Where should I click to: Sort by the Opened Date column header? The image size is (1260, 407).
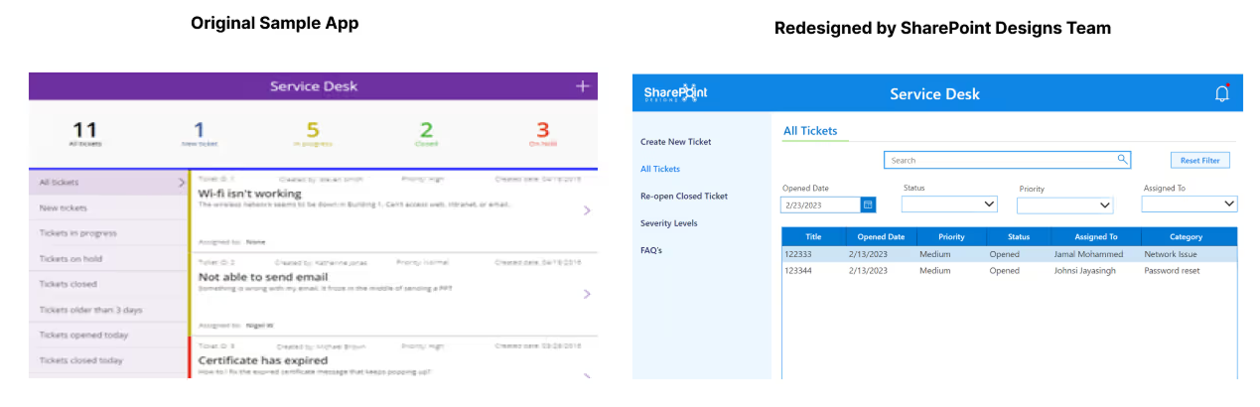pyautogui.click(x=881, y=237)
